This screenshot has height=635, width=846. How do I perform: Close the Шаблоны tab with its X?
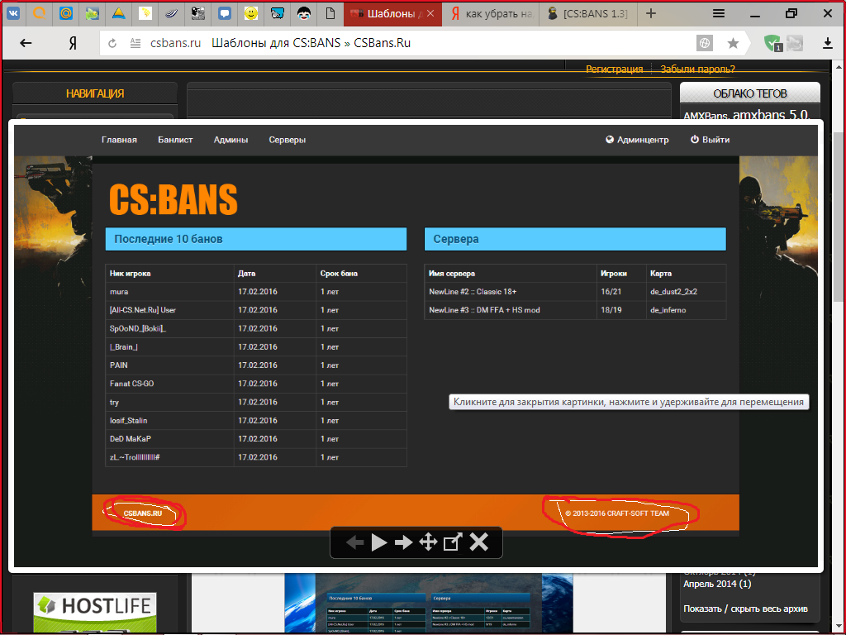(430, 13)
